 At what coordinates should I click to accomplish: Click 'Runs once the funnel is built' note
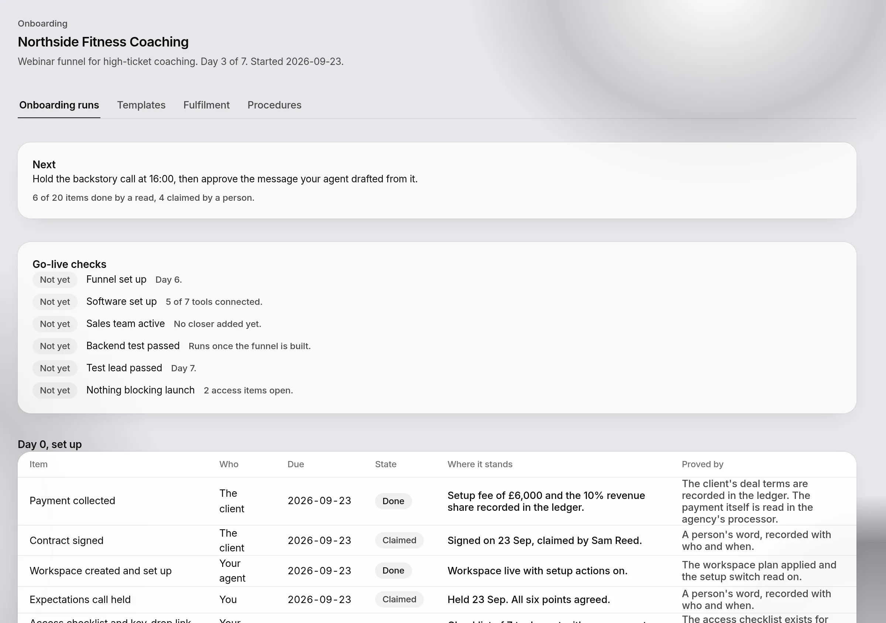pyautogui.click(x=250, y=346)
